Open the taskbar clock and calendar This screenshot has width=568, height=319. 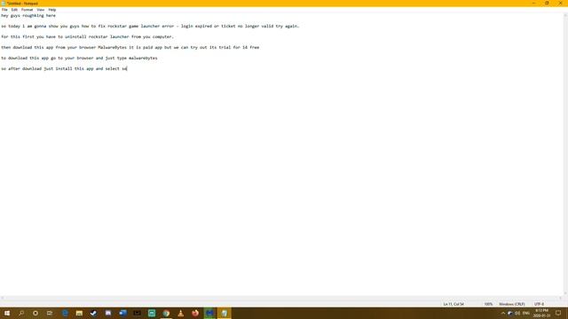(541, 313)
